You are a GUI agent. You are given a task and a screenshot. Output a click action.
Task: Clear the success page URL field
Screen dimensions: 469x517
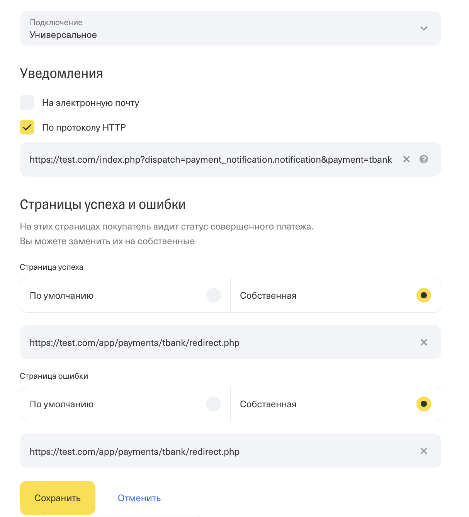(x=424, y=342)
